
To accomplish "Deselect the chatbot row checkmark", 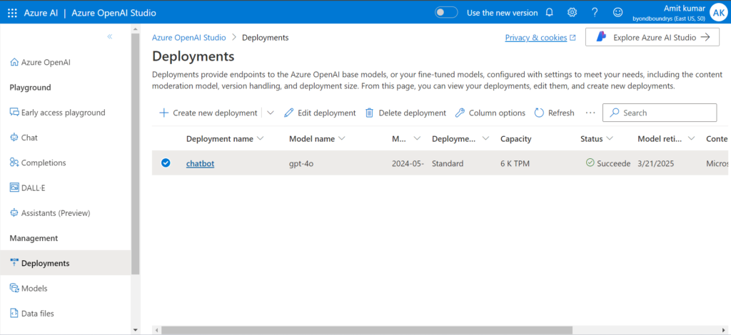I will pos(166,163).
